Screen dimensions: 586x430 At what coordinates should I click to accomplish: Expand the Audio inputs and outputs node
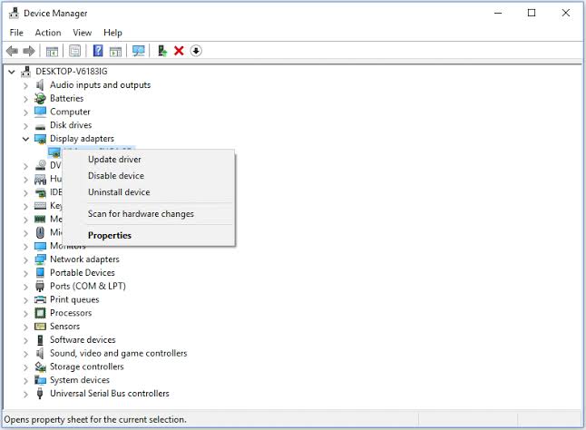pyautogui.click(x=25, y=85)
